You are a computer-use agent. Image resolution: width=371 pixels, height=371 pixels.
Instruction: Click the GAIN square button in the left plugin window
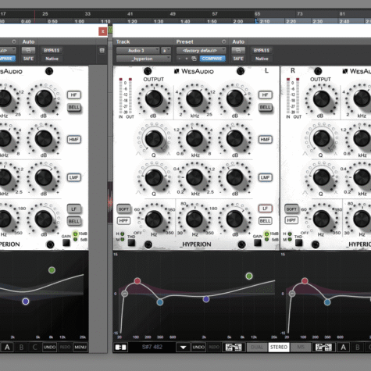point(66,243)
